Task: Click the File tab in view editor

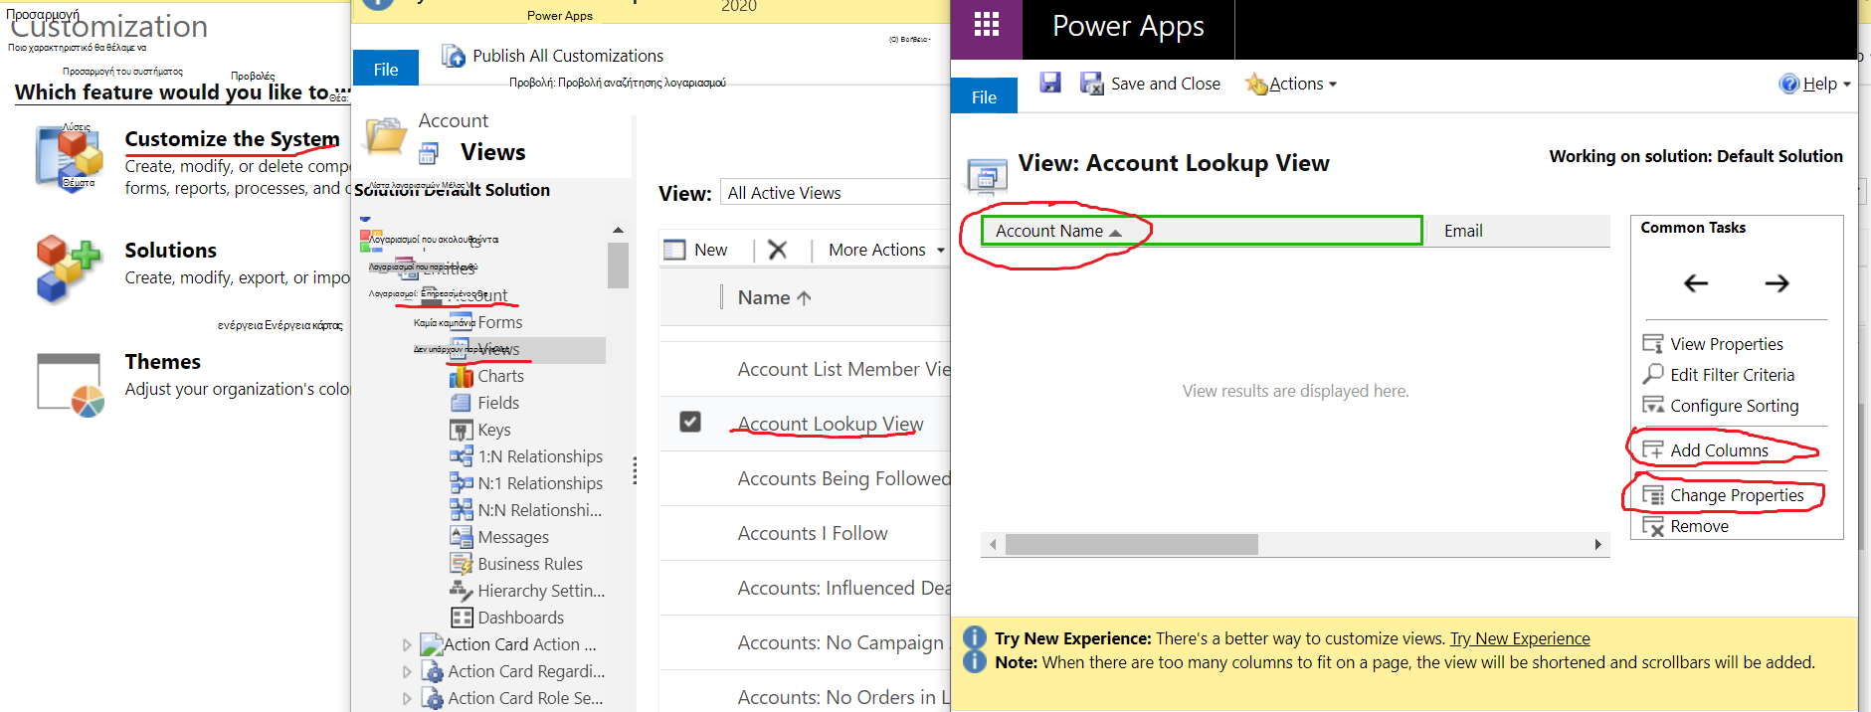Action: 984,96
